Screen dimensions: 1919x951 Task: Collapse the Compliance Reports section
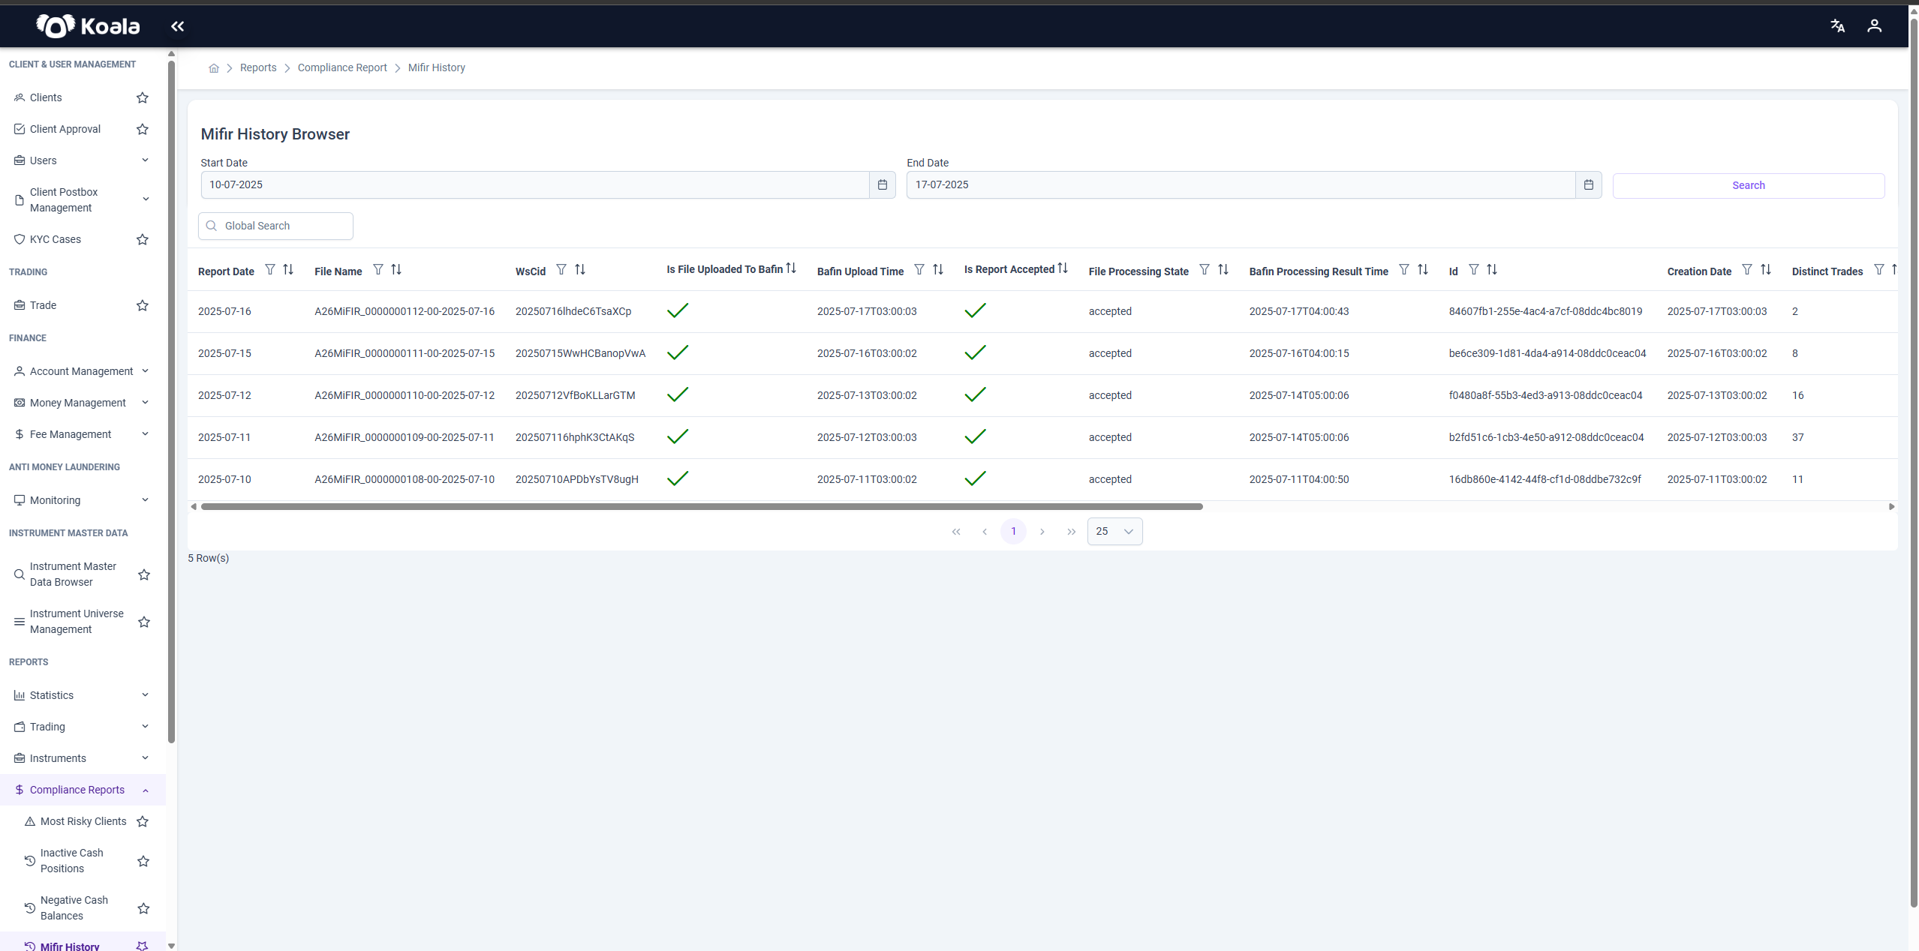point(145,790)
